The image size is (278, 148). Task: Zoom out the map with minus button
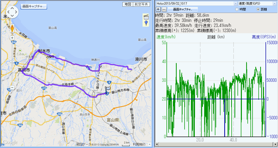tap(12, 88)
